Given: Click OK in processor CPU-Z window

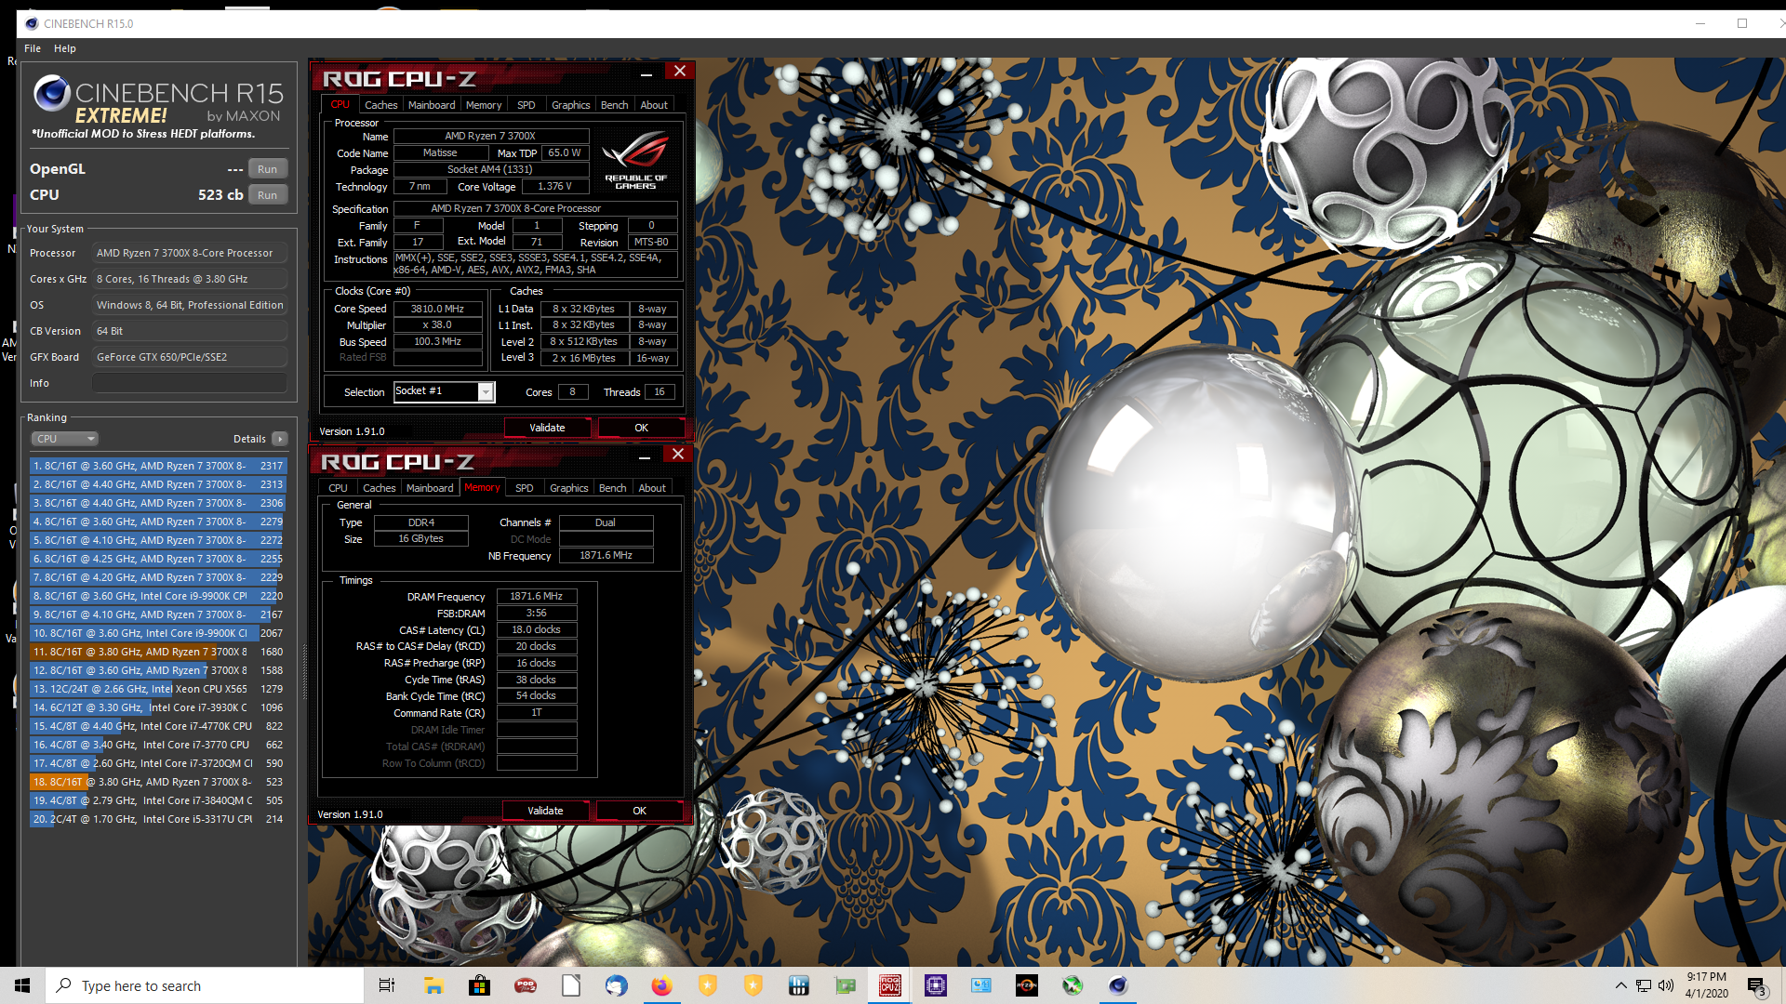Looking at the screenshot, I should coord(641,428).
